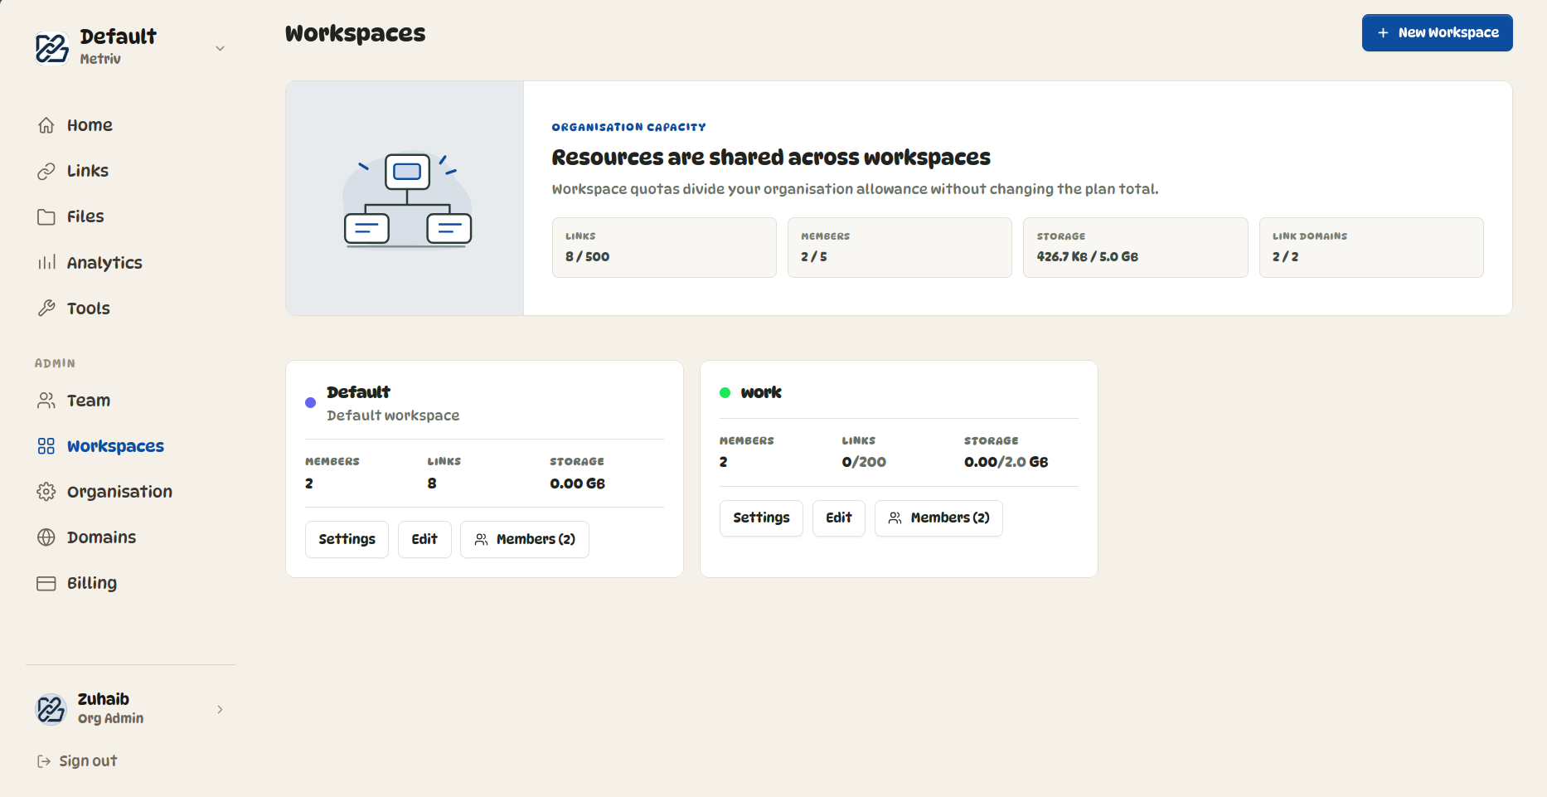Edit the work workspace
This screenshot has height=797, width=1547.
tap(839, 518)
